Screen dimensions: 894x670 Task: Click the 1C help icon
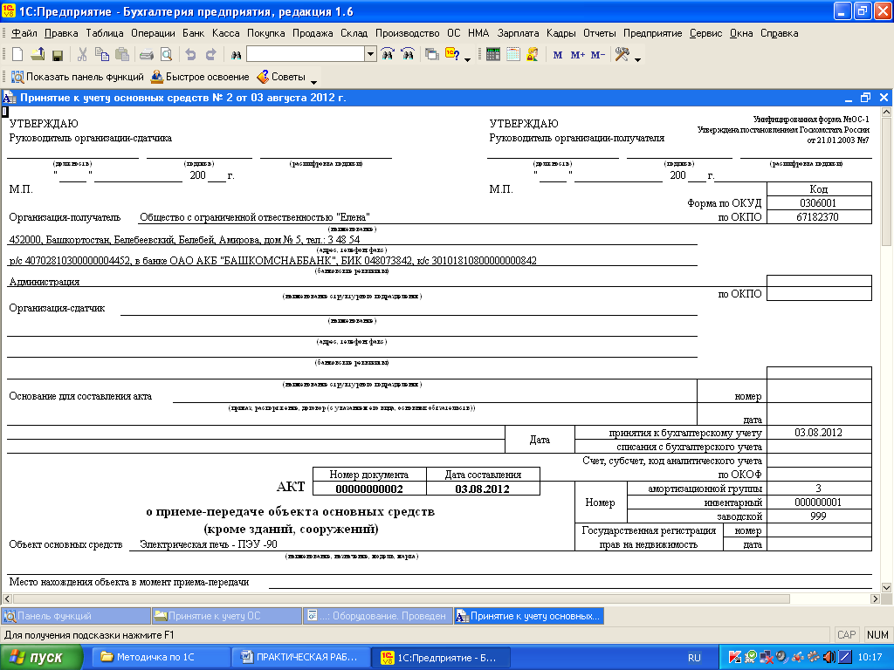pos(453,55)
